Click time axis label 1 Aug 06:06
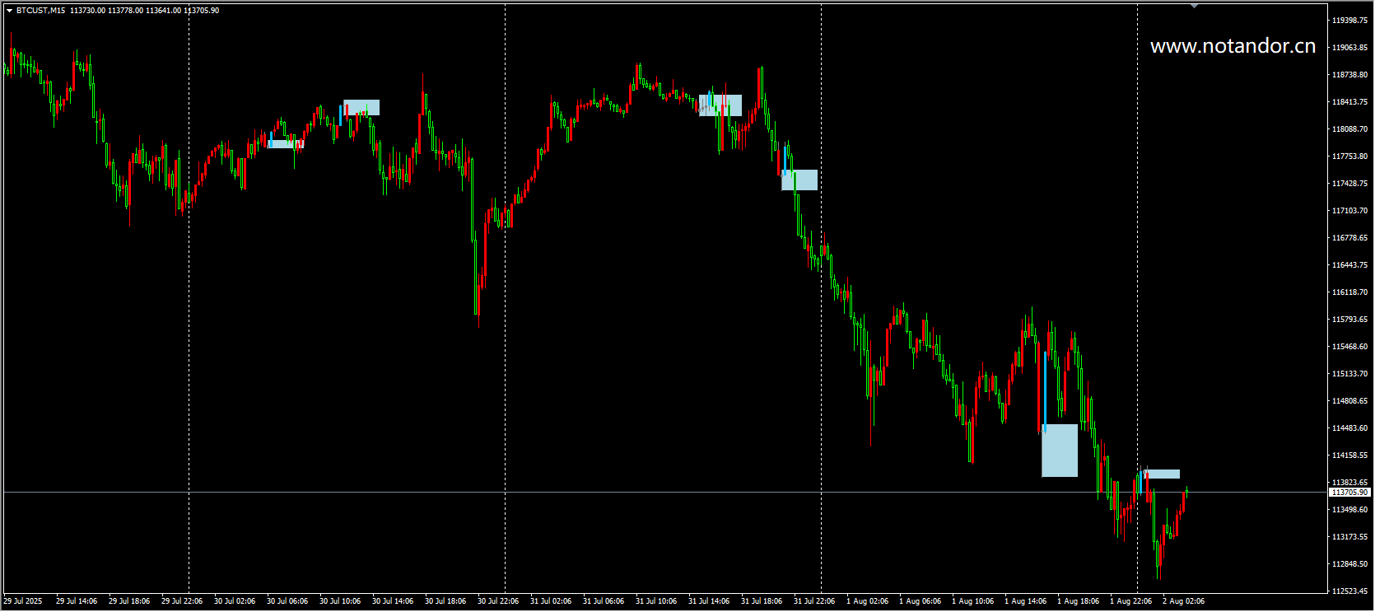Screen dimensions: 1375x612 point(921,601)
